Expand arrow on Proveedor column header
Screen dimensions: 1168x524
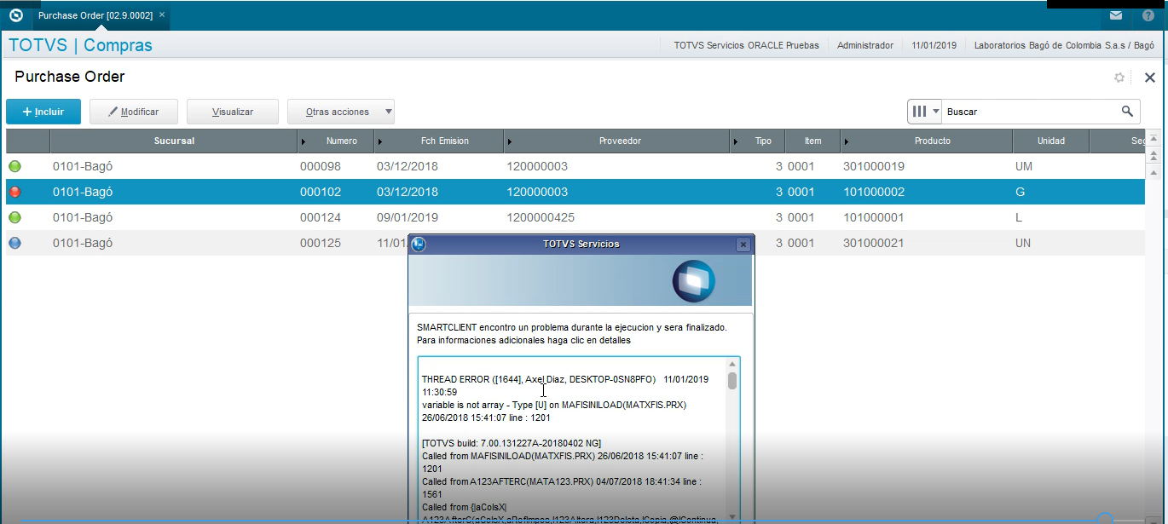tap(510, 141)
